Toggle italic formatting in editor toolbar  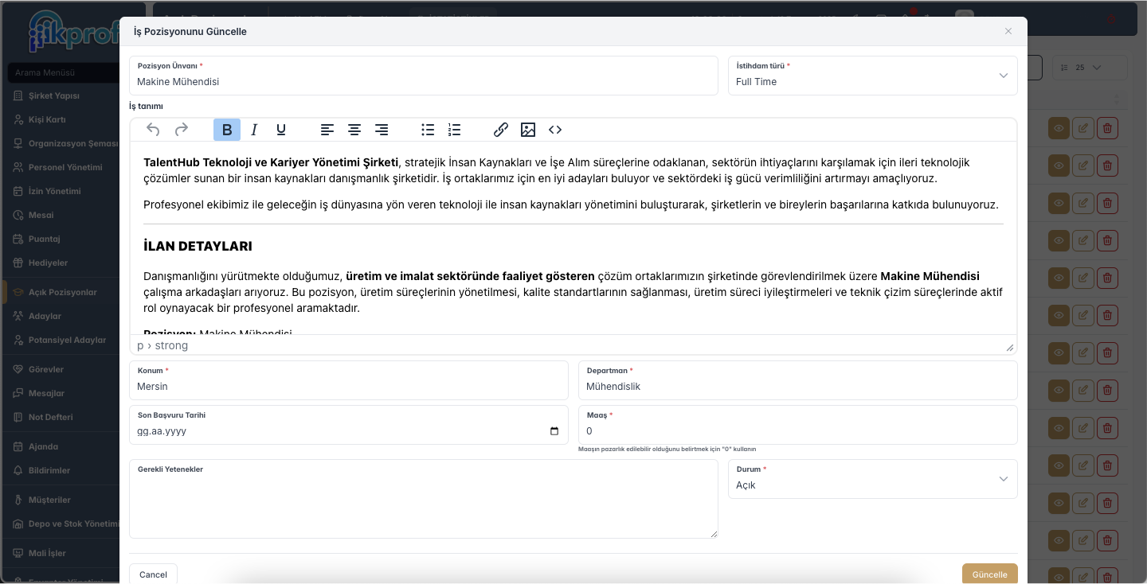pyautogui.click(x=254, y=130)
